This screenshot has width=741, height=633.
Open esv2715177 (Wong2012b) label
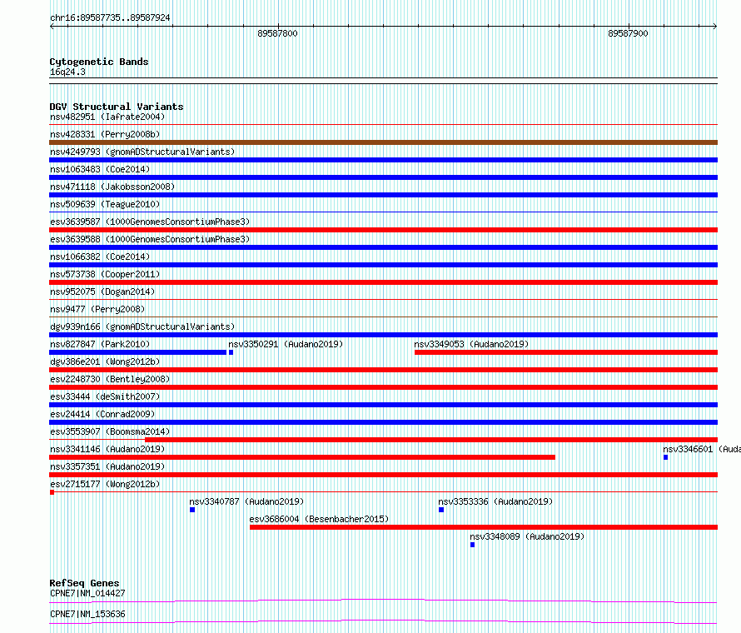[105, 484]
